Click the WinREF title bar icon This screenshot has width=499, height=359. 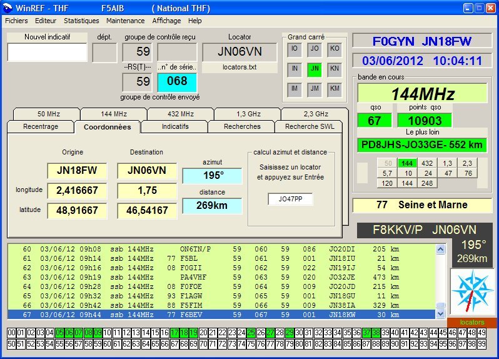[x=7, y=8]
